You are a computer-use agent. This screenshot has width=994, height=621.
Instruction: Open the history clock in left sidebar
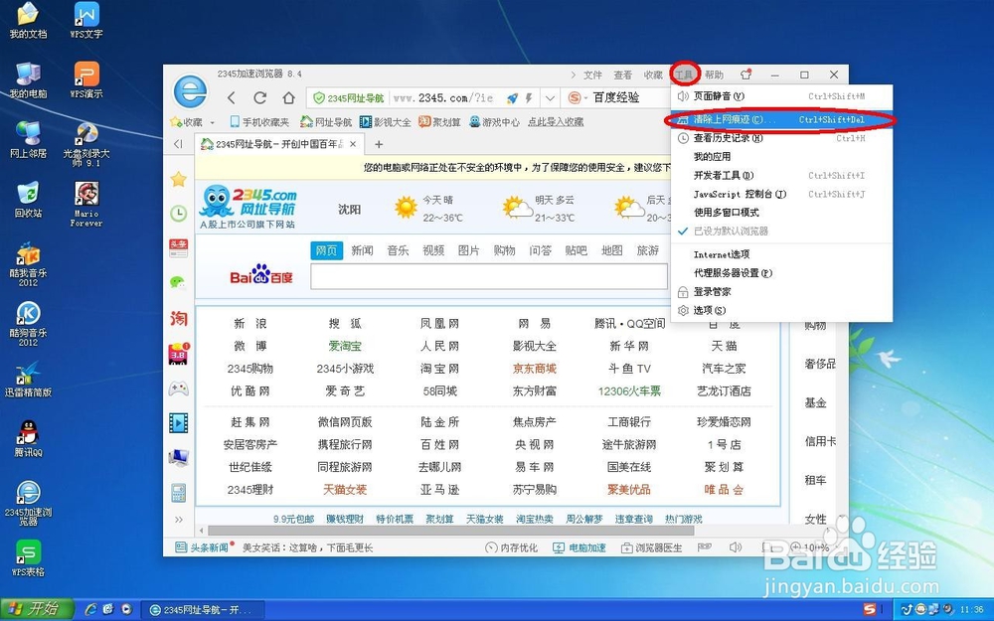179,214
